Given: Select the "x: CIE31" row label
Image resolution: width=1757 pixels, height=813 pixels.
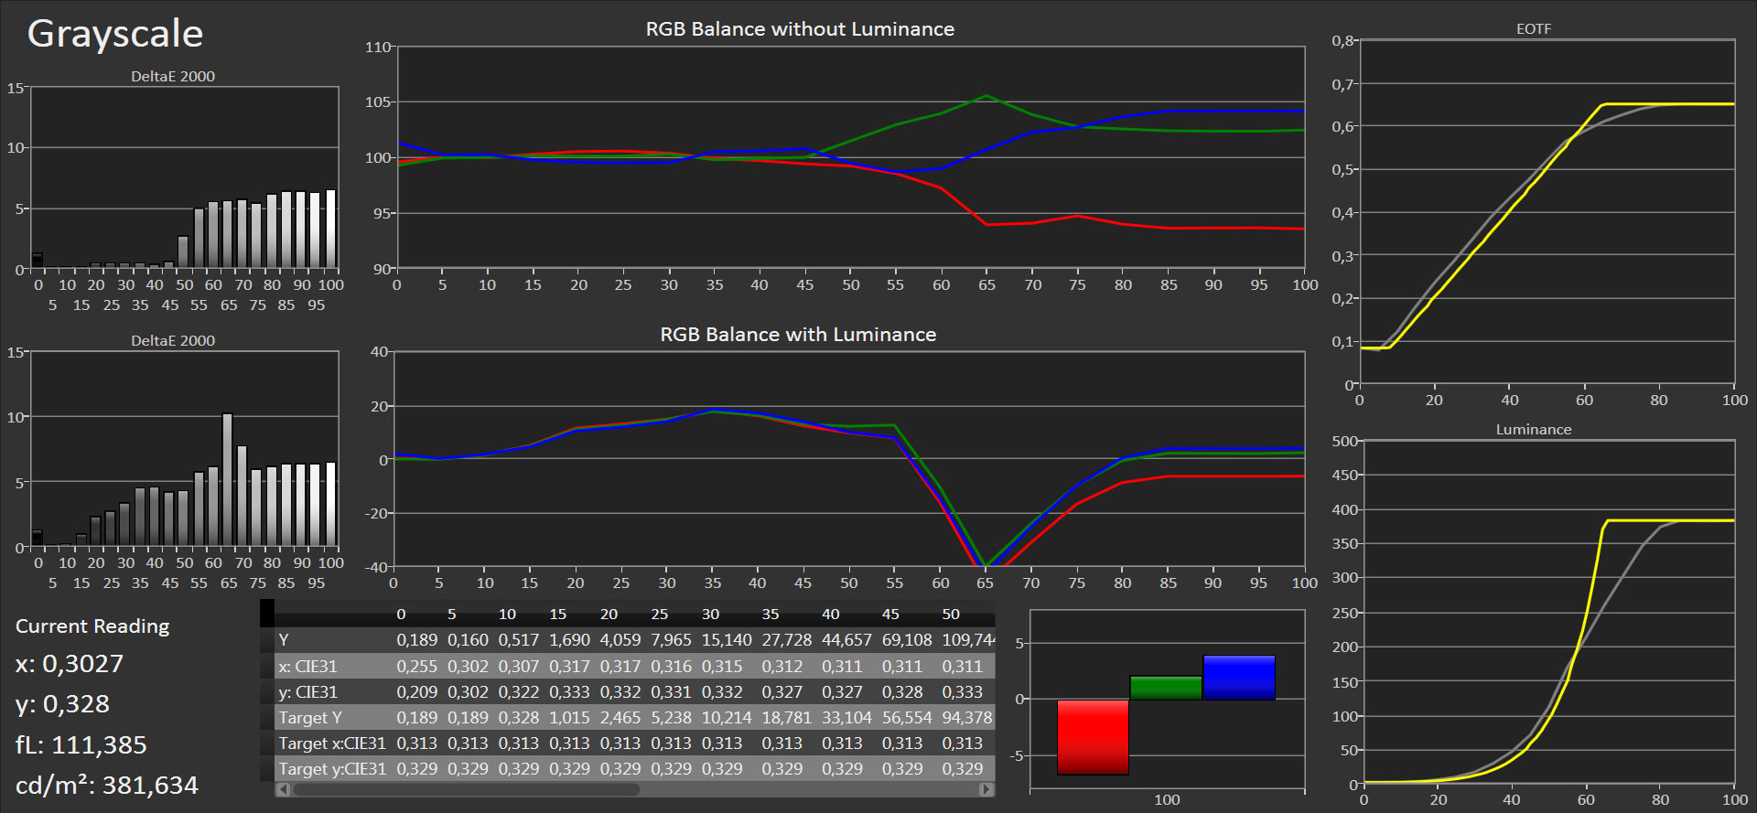Looking at the screenshot, I should [308, 667].
